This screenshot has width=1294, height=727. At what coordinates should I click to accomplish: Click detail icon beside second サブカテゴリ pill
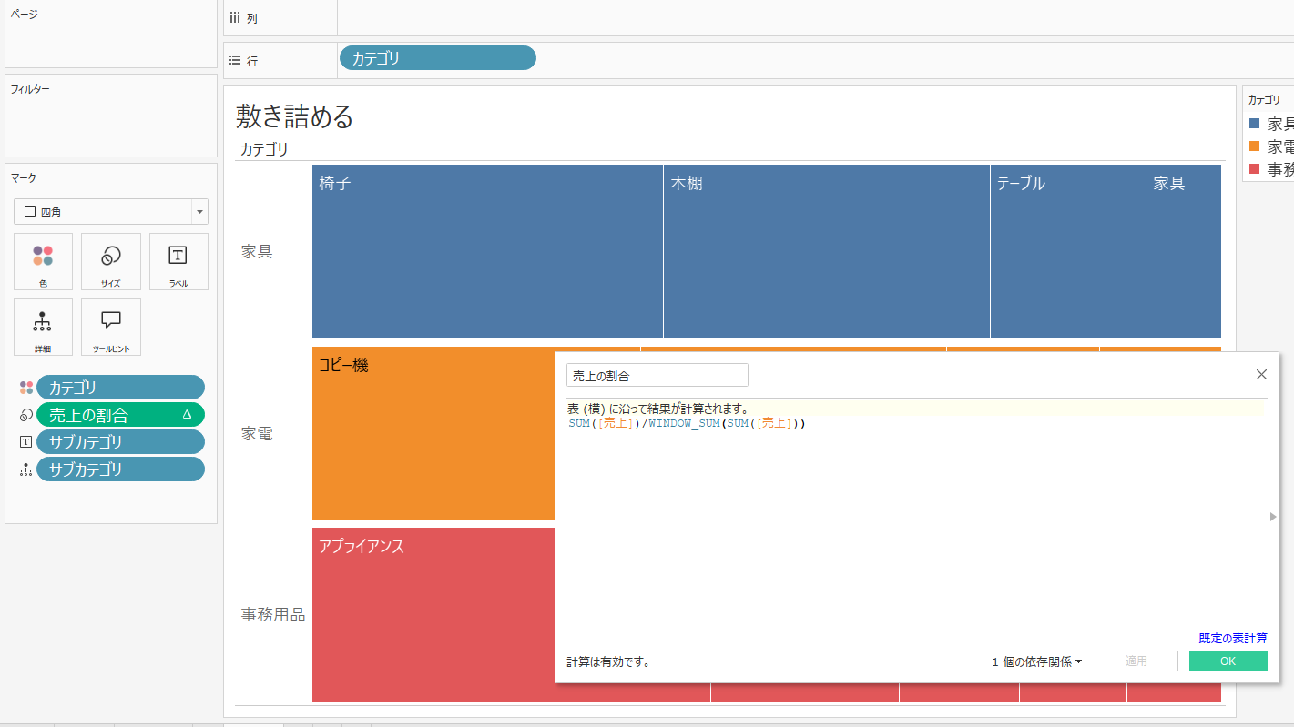[x=25, y=470]
